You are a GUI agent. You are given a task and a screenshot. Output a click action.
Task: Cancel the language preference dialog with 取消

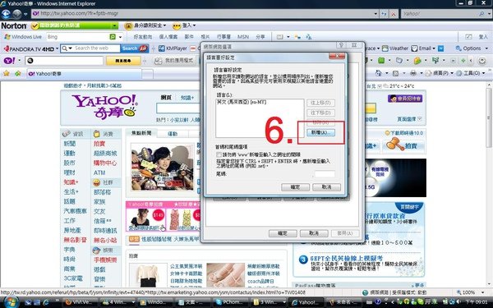(x=326, y=187)
